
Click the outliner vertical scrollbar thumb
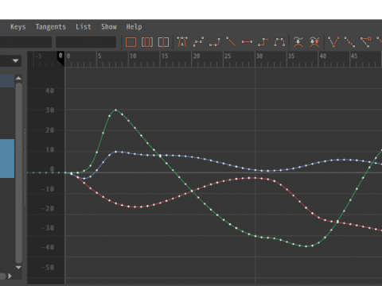[x=18, y=173]
